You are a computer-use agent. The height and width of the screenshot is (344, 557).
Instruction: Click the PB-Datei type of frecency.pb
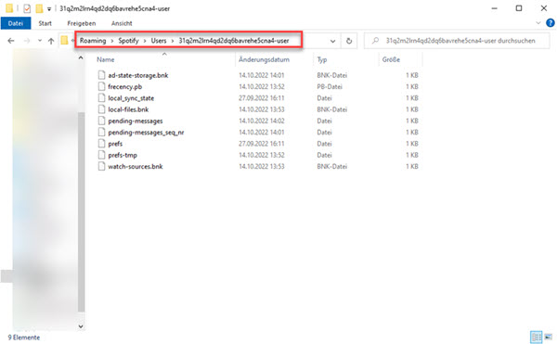(330, 86)
